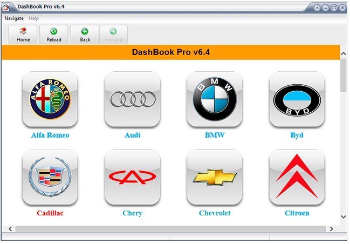Screen dimensions: 350x244
Task: Click the greyed-out Forward button
Action: click(113, 35)
